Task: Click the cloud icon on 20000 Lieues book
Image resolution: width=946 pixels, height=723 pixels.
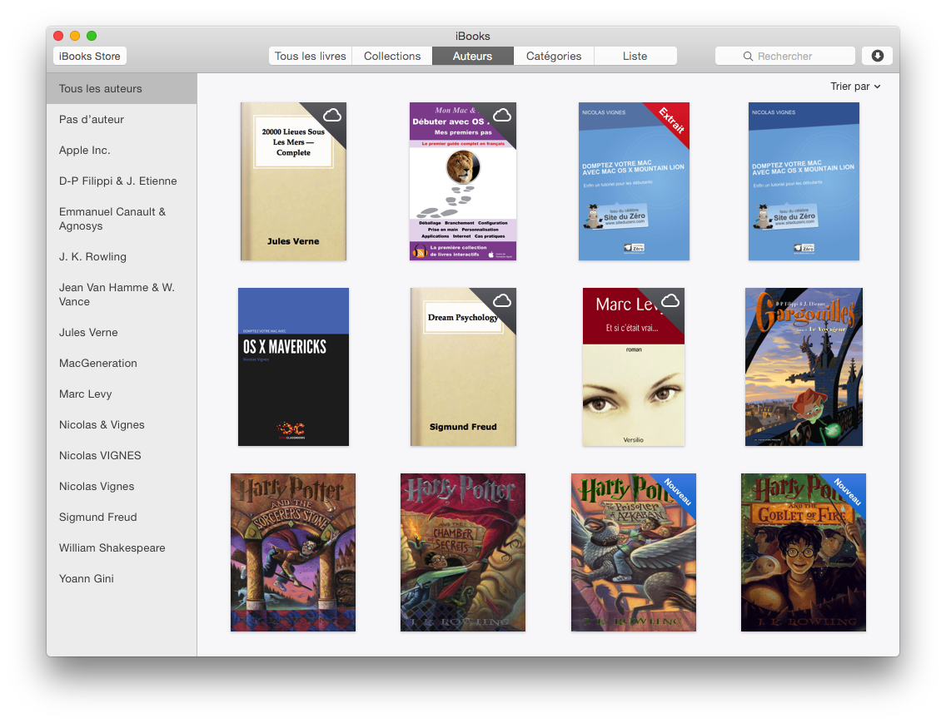Action: (x=332, y=115)
